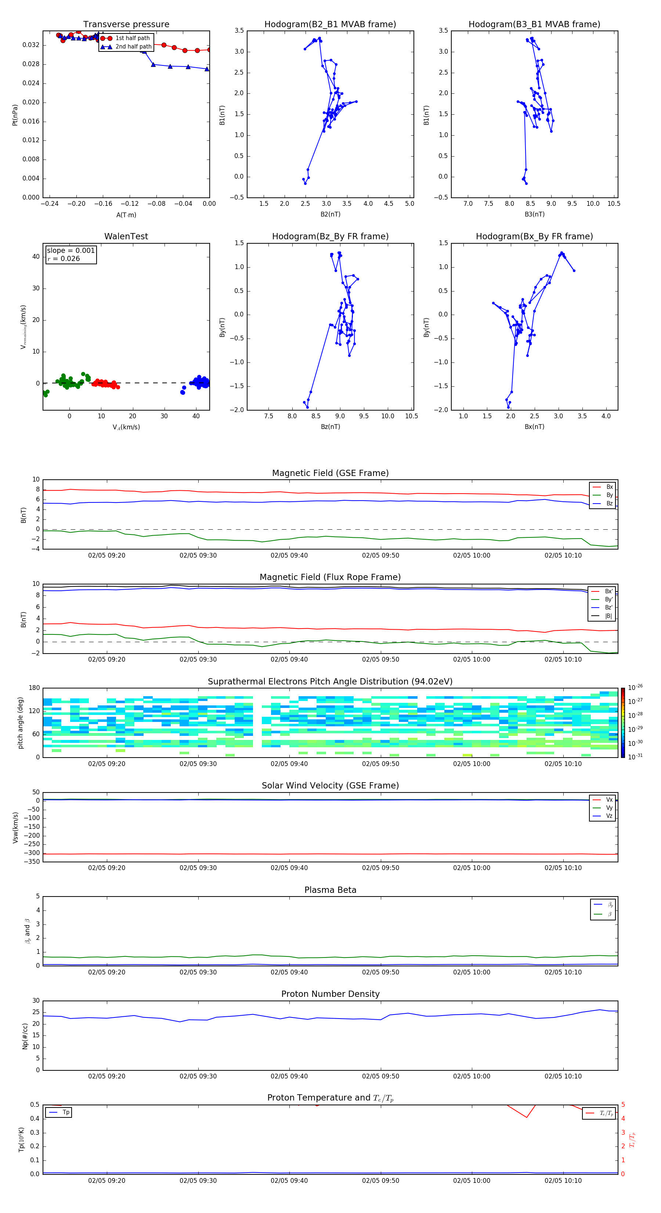
Task: Click the "WalenTest" plot title
Action: click(x=126, y=236)
